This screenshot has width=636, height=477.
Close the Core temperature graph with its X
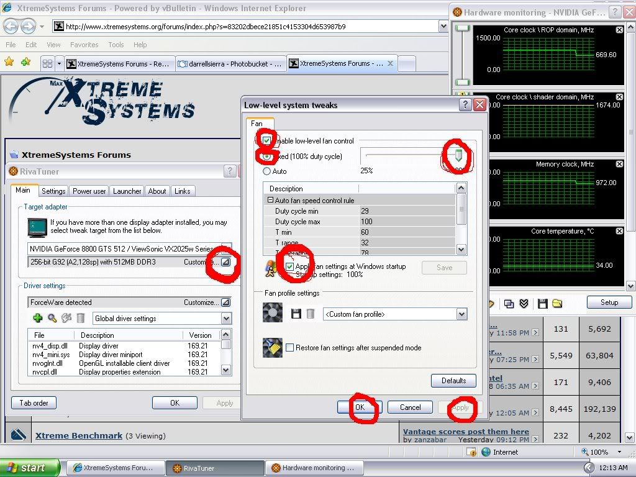(x=619, y=232)
